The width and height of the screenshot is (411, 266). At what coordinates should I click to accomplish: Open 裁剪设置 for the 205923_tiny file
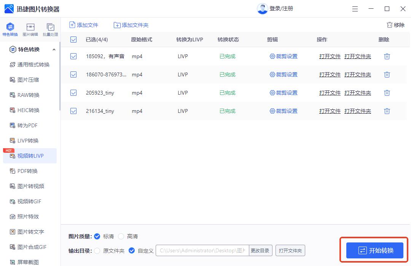coord(284,93)
